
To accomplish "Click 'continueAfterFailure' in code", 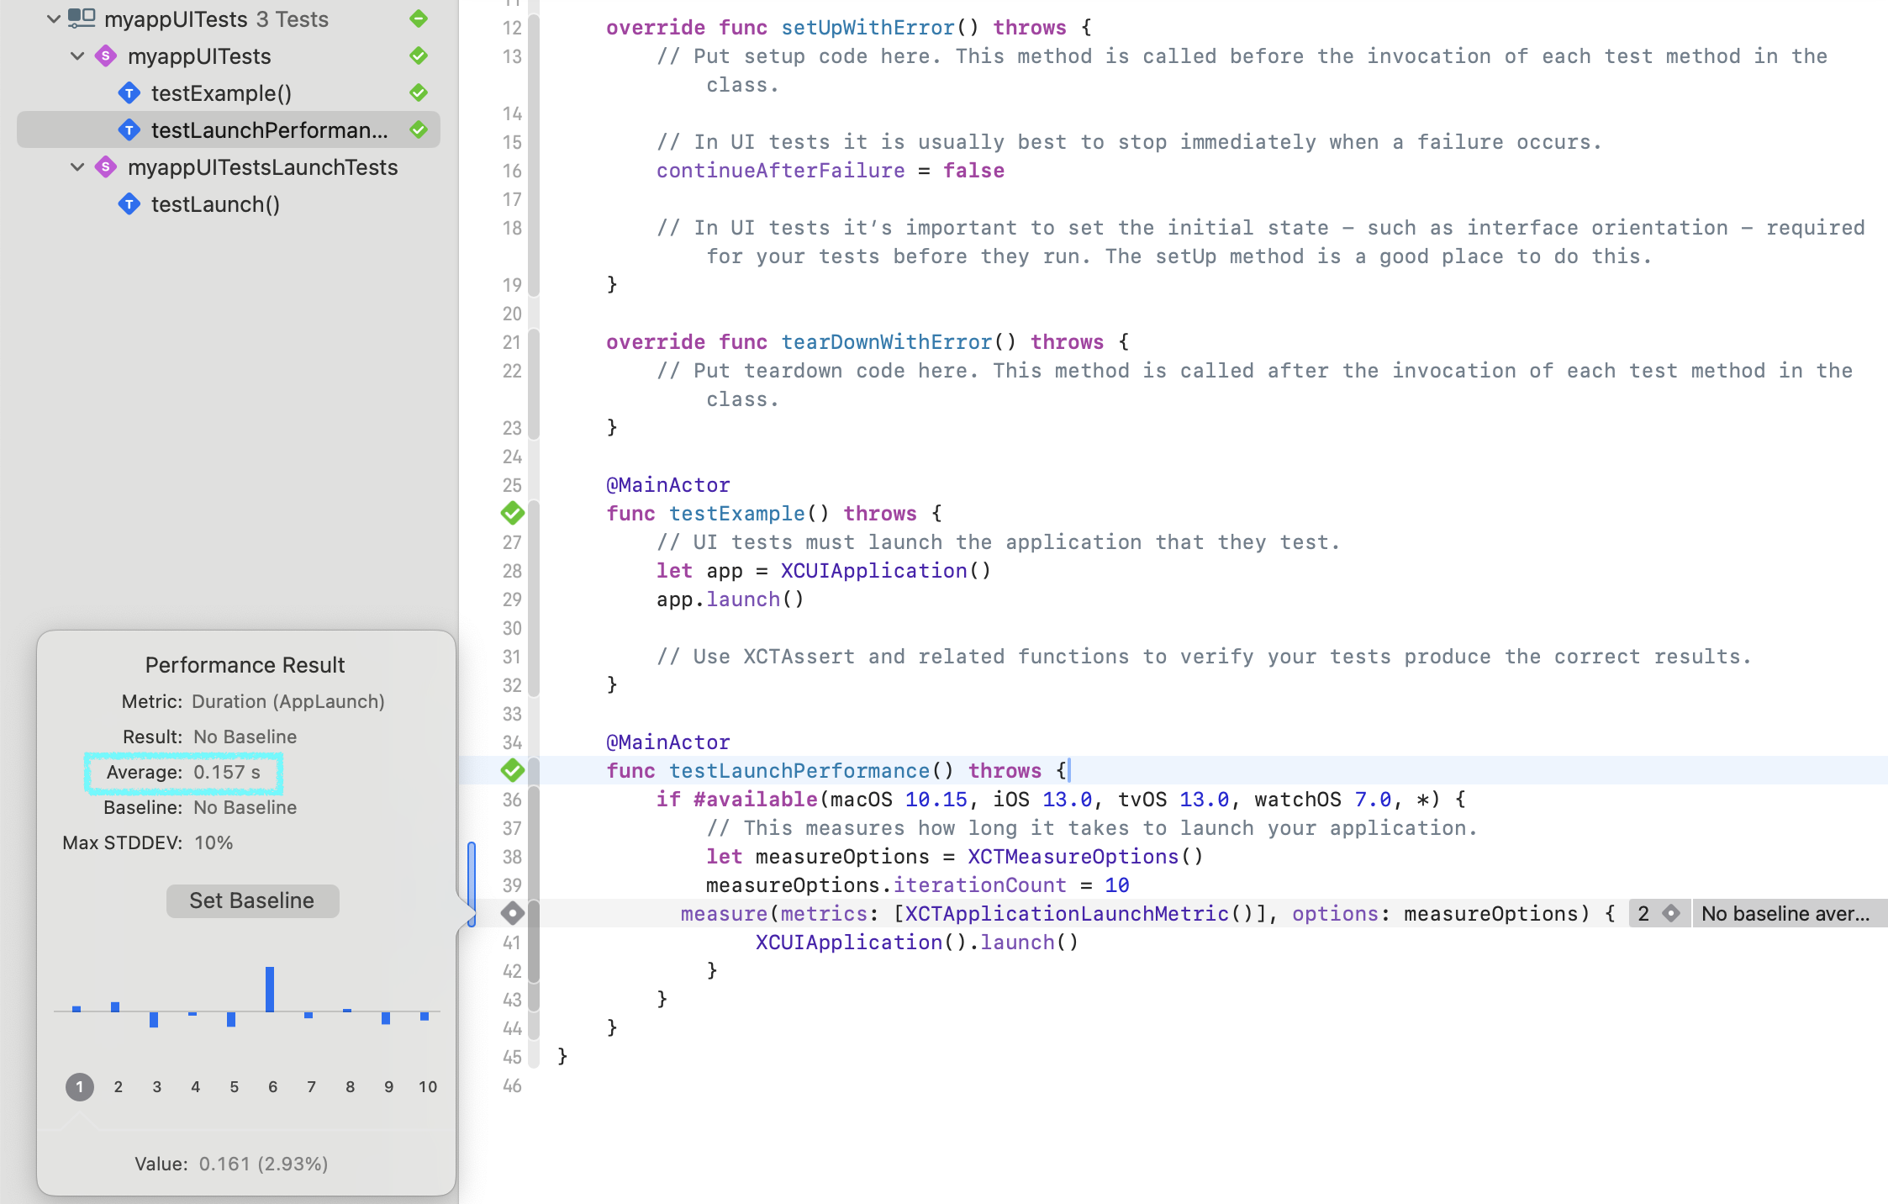I will (x=781, y=171).
